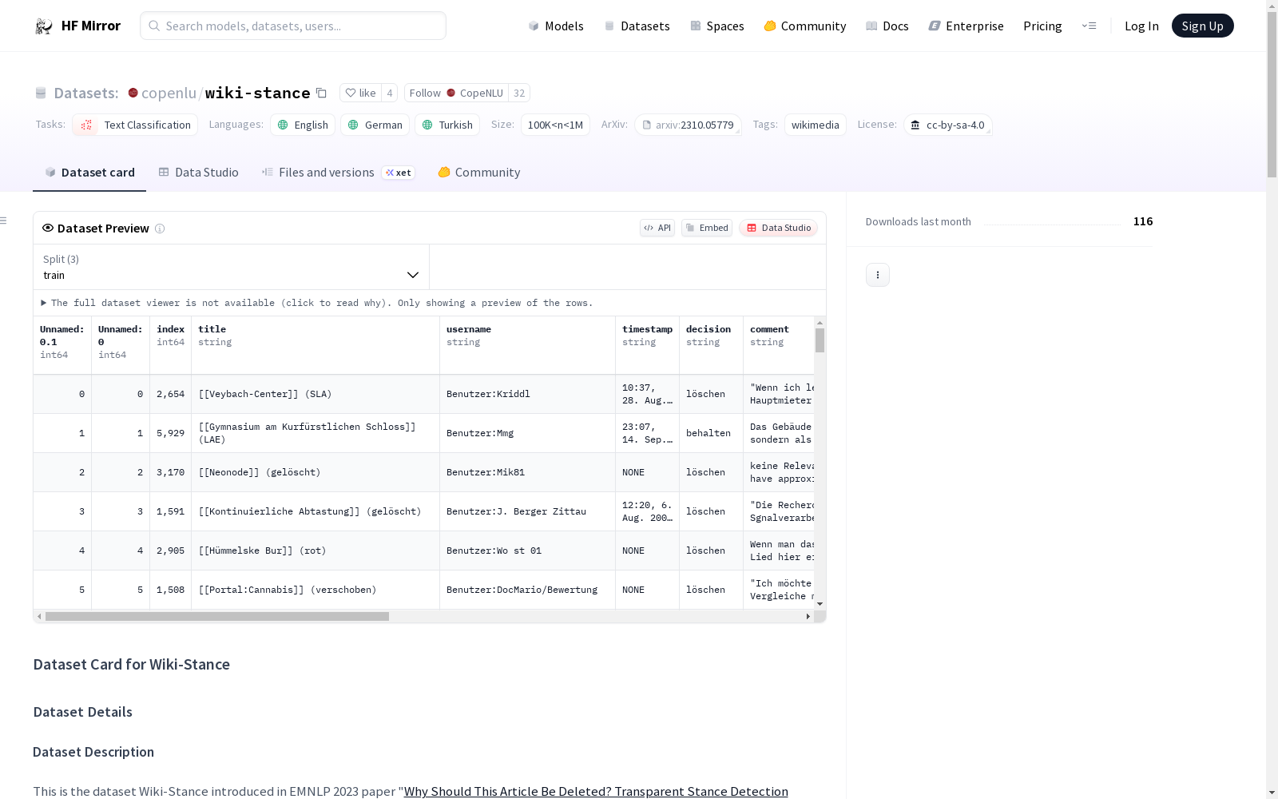Go to Spaces in the top navigation
The image size is (1278, 799).
(717, 26)
